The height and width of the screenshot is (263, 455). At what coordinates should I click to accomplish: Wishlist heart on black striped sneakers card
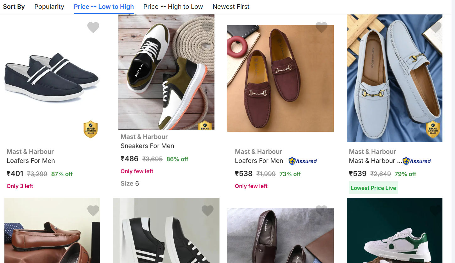click(208, 211)
